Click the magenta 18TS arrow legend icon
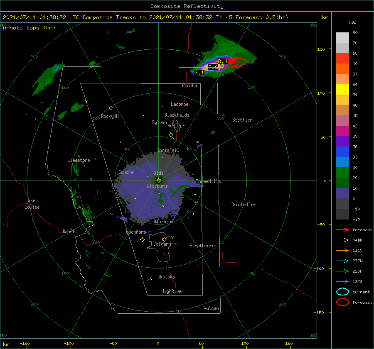Viewport: 374px width, 349px height. (342, 282)
